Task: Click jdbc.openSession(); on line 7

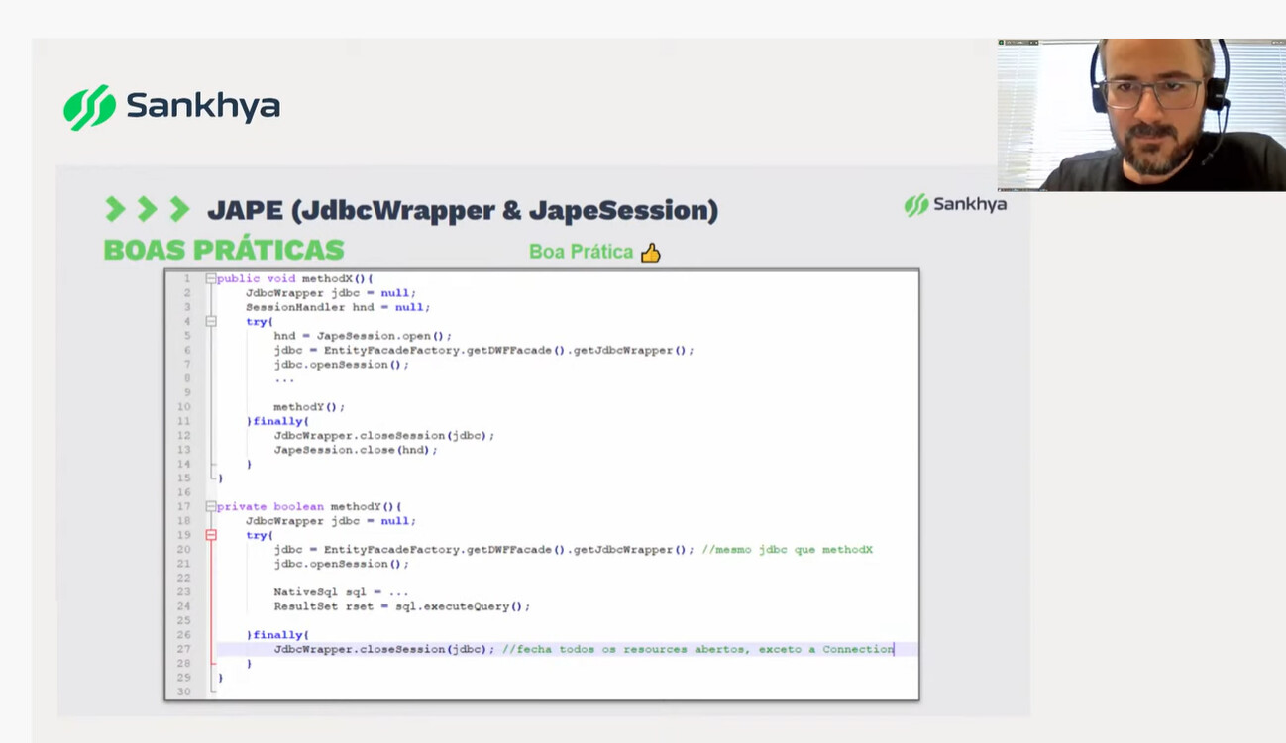Action: coord(342,365)
